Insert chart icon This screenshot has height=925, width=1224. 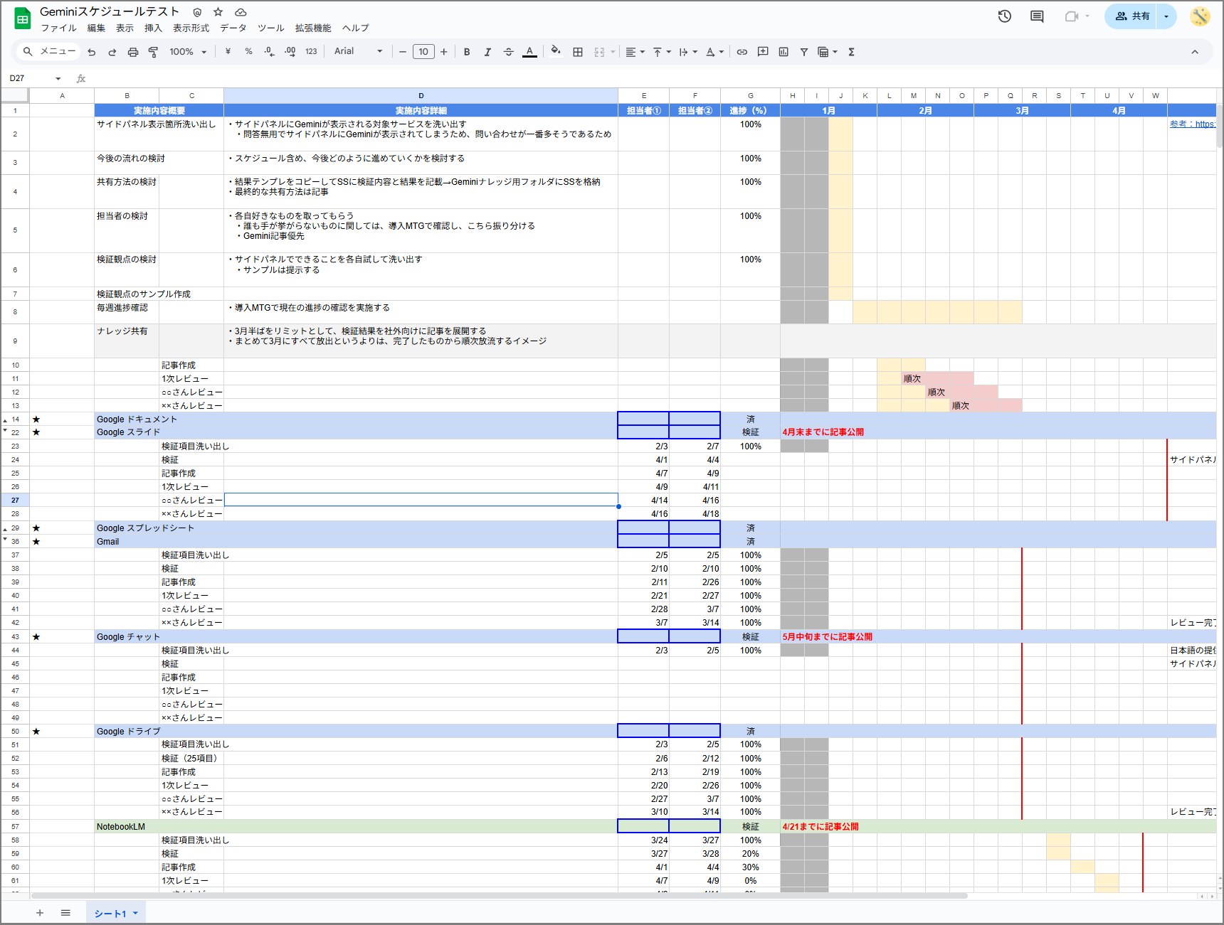pos(784,52)
